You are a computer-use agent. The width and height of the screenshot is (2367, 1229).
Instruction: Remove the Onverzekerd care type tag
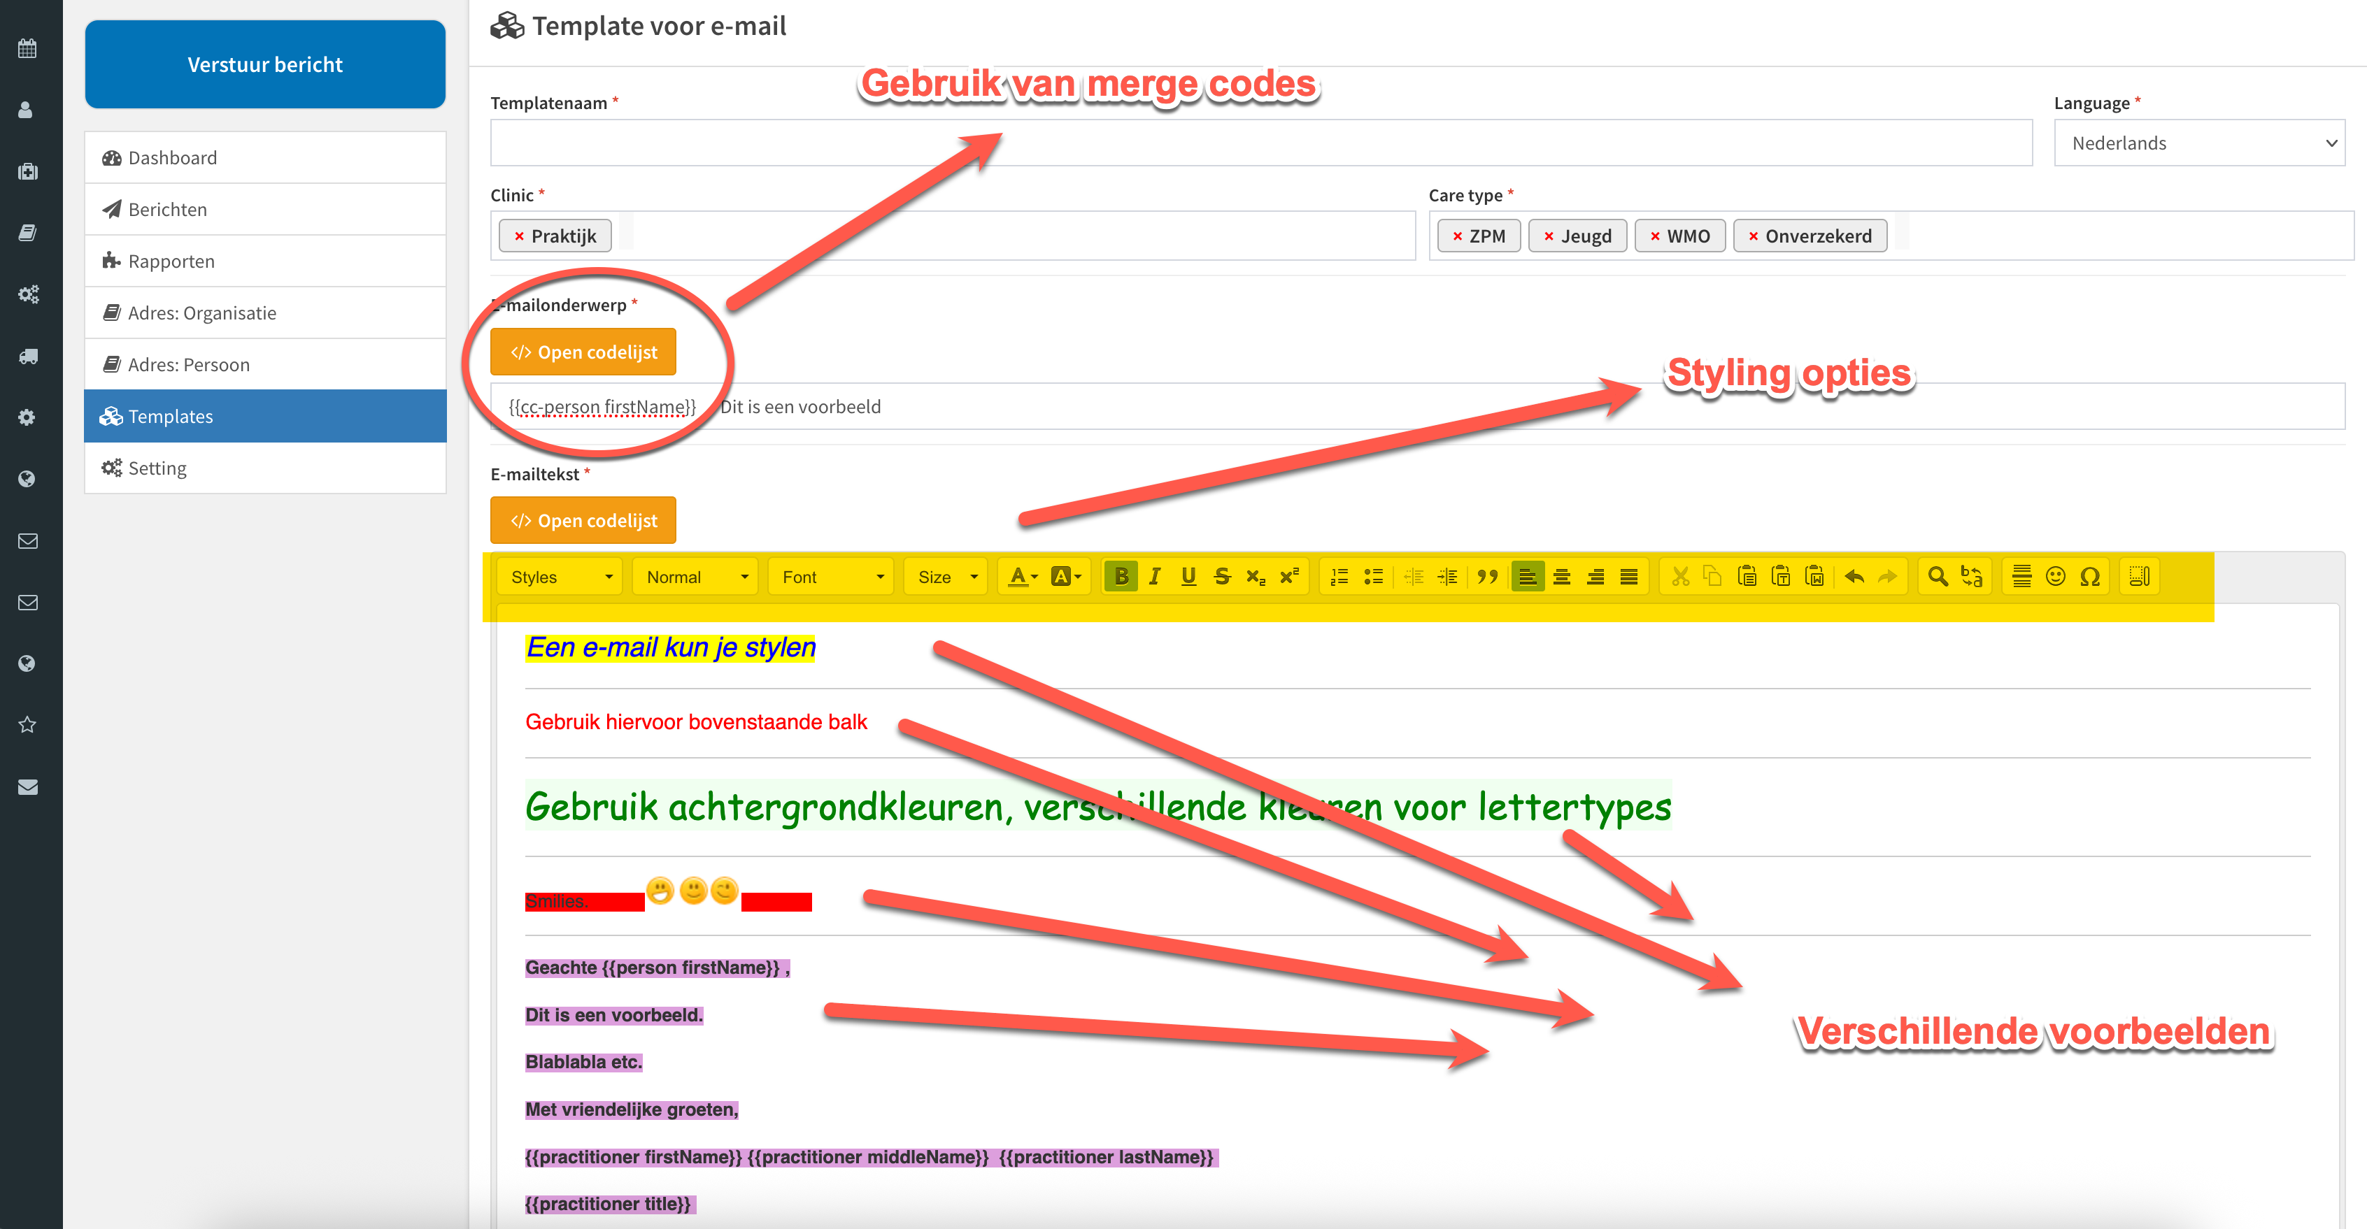1753,237
